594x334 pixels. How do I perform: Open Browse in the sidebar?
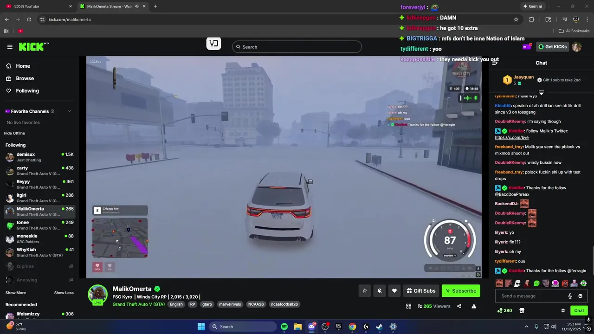[x=25, y=78]
